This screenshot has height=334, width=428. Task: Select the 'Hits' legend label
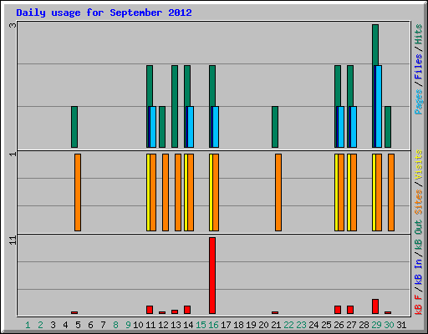(x=419, y=34)
